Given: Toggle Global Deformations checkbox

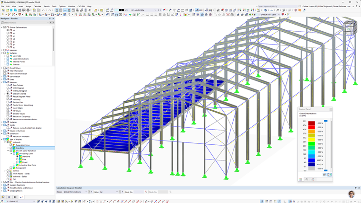Looking at the screenshot, I should point(4,27).
